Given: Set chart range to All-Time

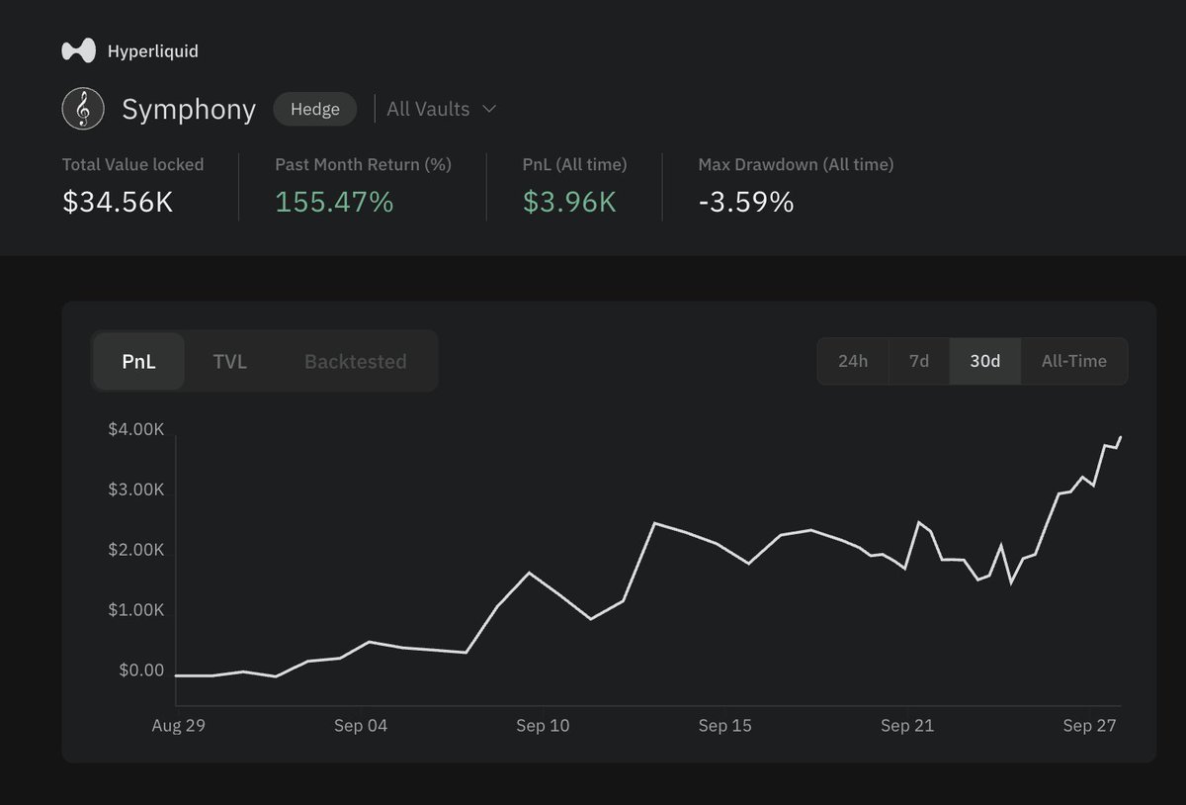Looking at the screenshot, I should click(1074, 361).
